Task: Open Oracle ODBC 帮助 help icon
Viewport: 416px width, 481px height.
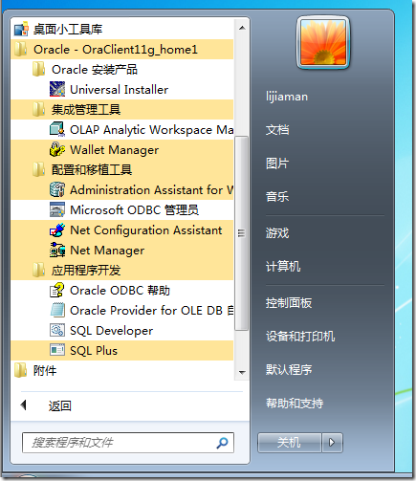Action: click(57, 290)
